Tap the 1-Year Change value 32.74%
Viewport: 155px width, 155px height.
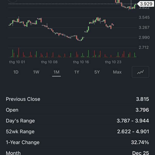[140, 143]
